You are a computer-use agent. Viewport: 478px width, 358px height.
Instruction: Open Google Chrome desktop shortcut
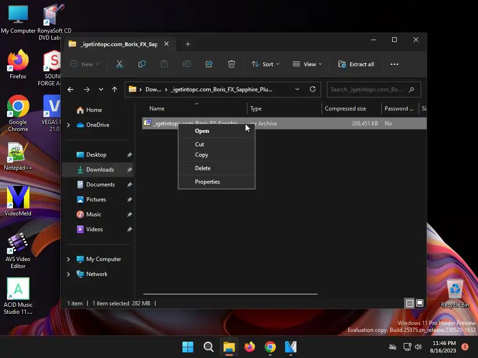(18, 113)
